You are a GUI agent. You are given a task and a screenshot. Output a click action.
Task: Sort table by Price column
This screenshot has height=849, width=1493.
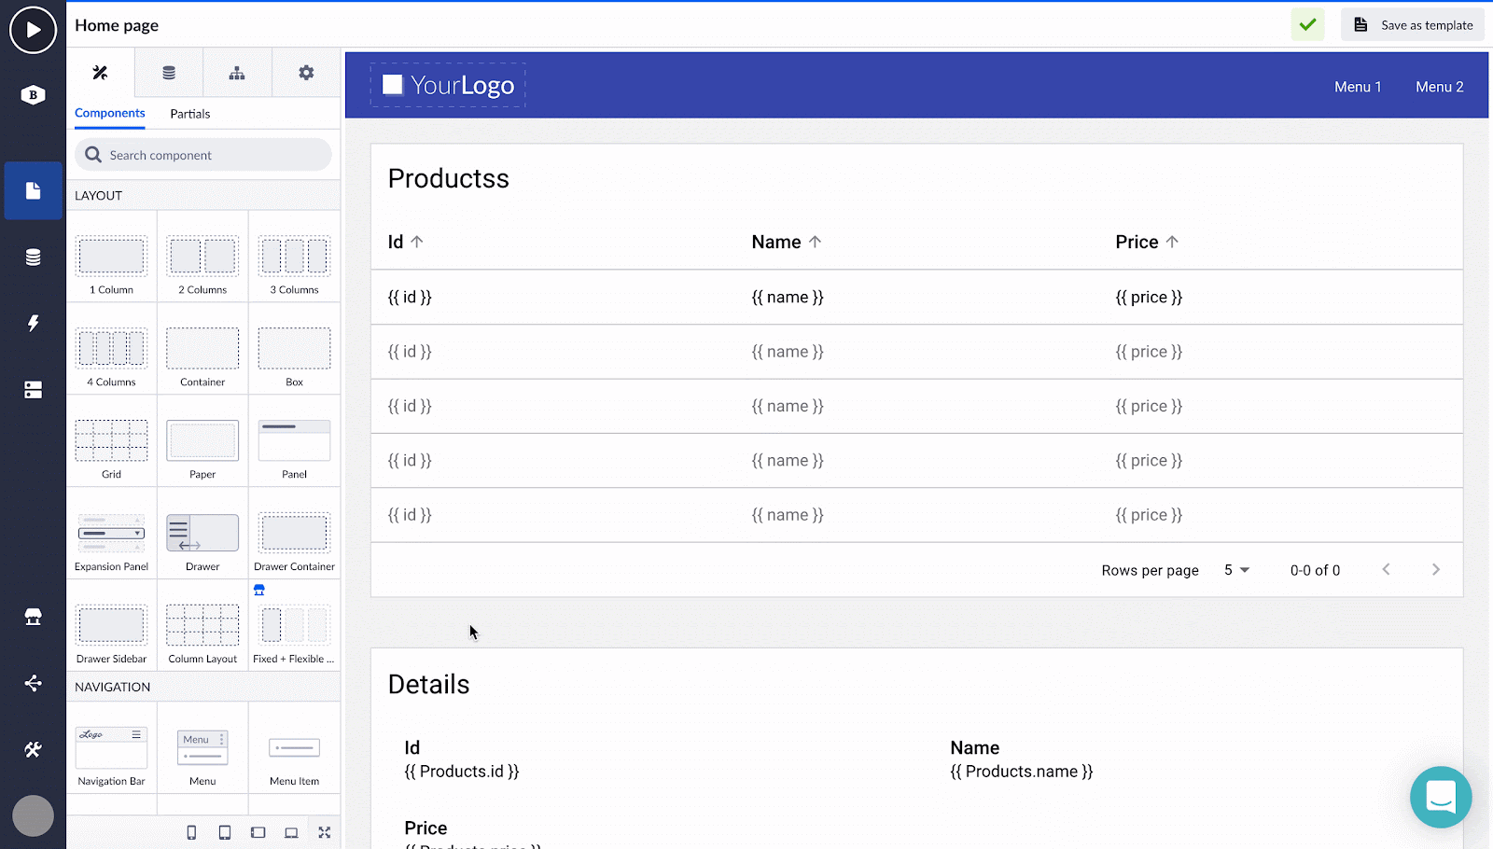(x=1147, y=242)
